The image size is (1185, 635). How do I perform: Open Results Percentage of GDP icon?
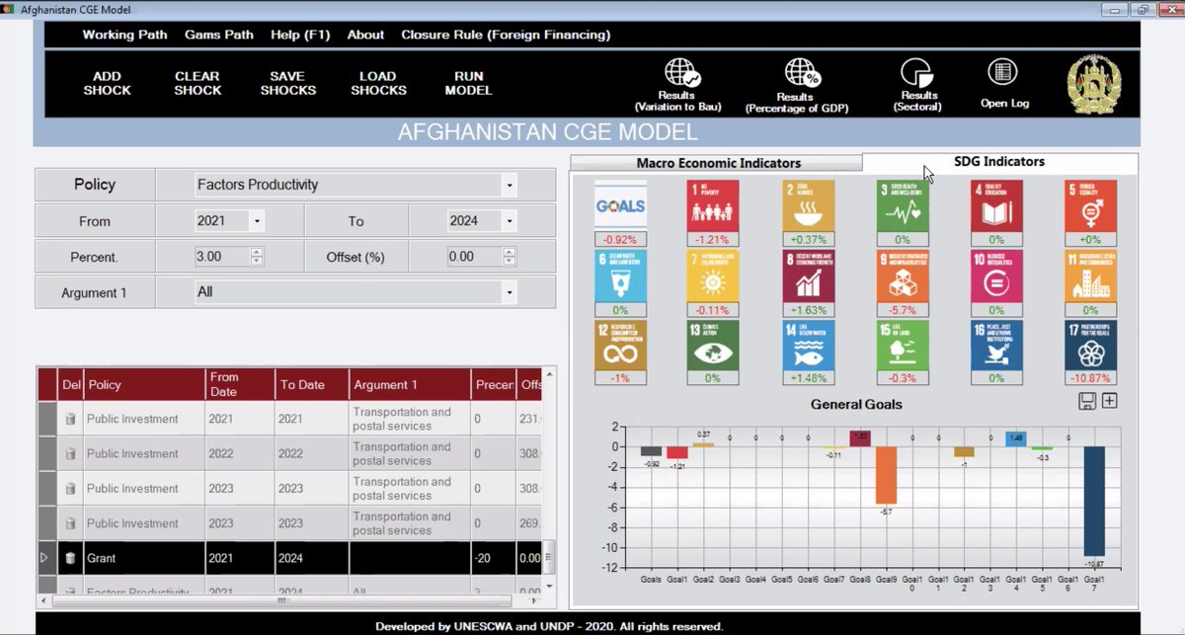[803, 73]
